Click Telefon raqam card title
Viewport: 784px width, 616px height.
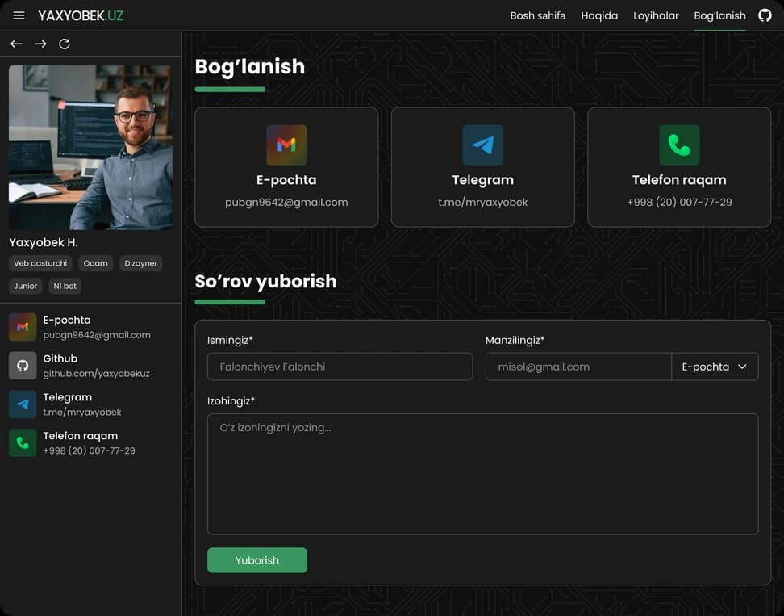click(679, 180)
